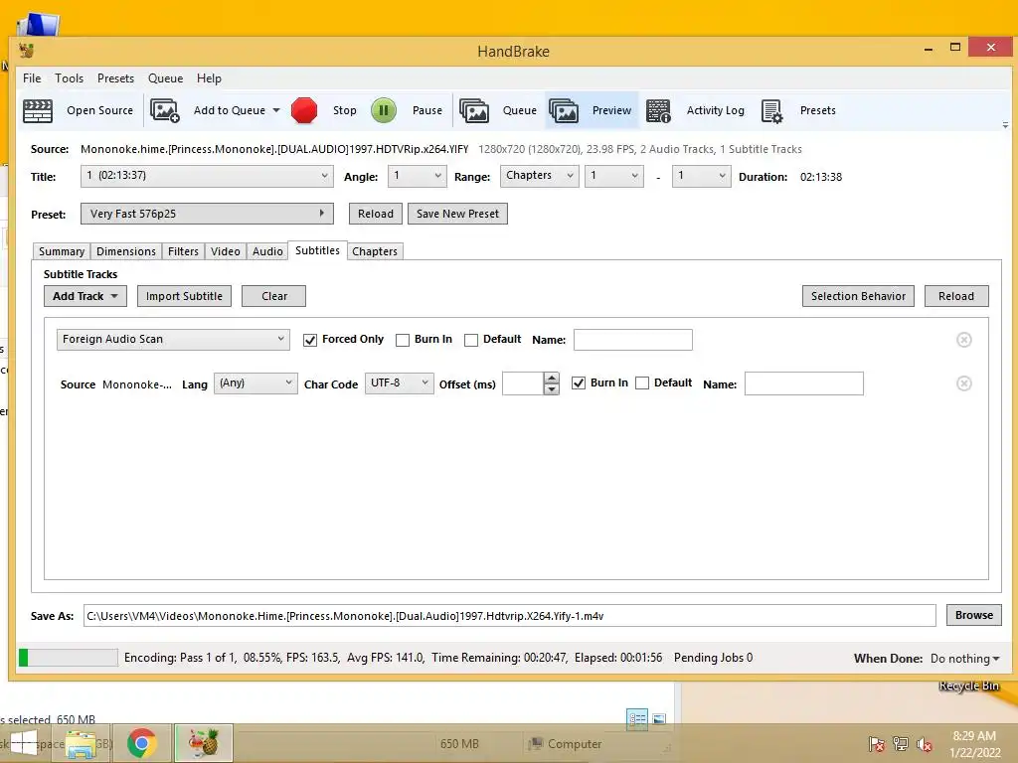Click the muted volume tray icon
The image size is (1018, 763).
click(x=925, y=744)
